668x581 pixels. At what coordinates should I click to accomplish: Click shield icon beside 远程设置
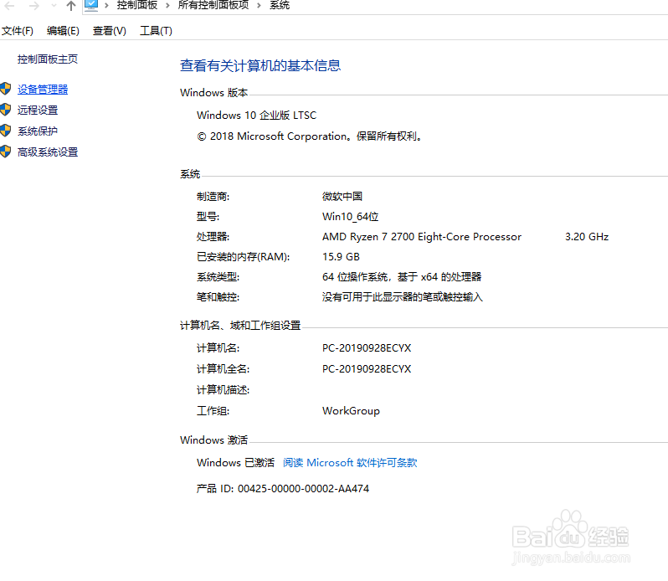click(x=6, y=110)
